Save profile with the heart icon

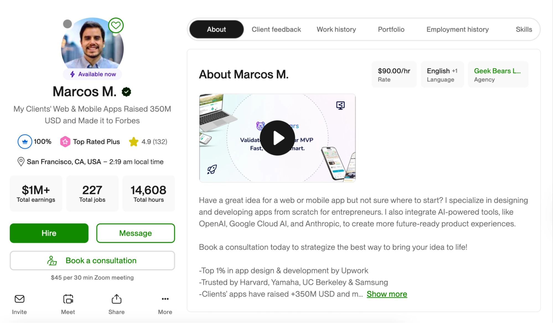coord(116,25)
